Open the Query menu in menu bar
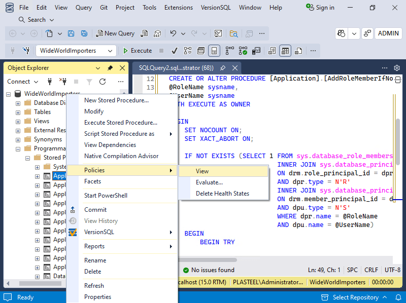Screen dimensions: 406x303 83,8
